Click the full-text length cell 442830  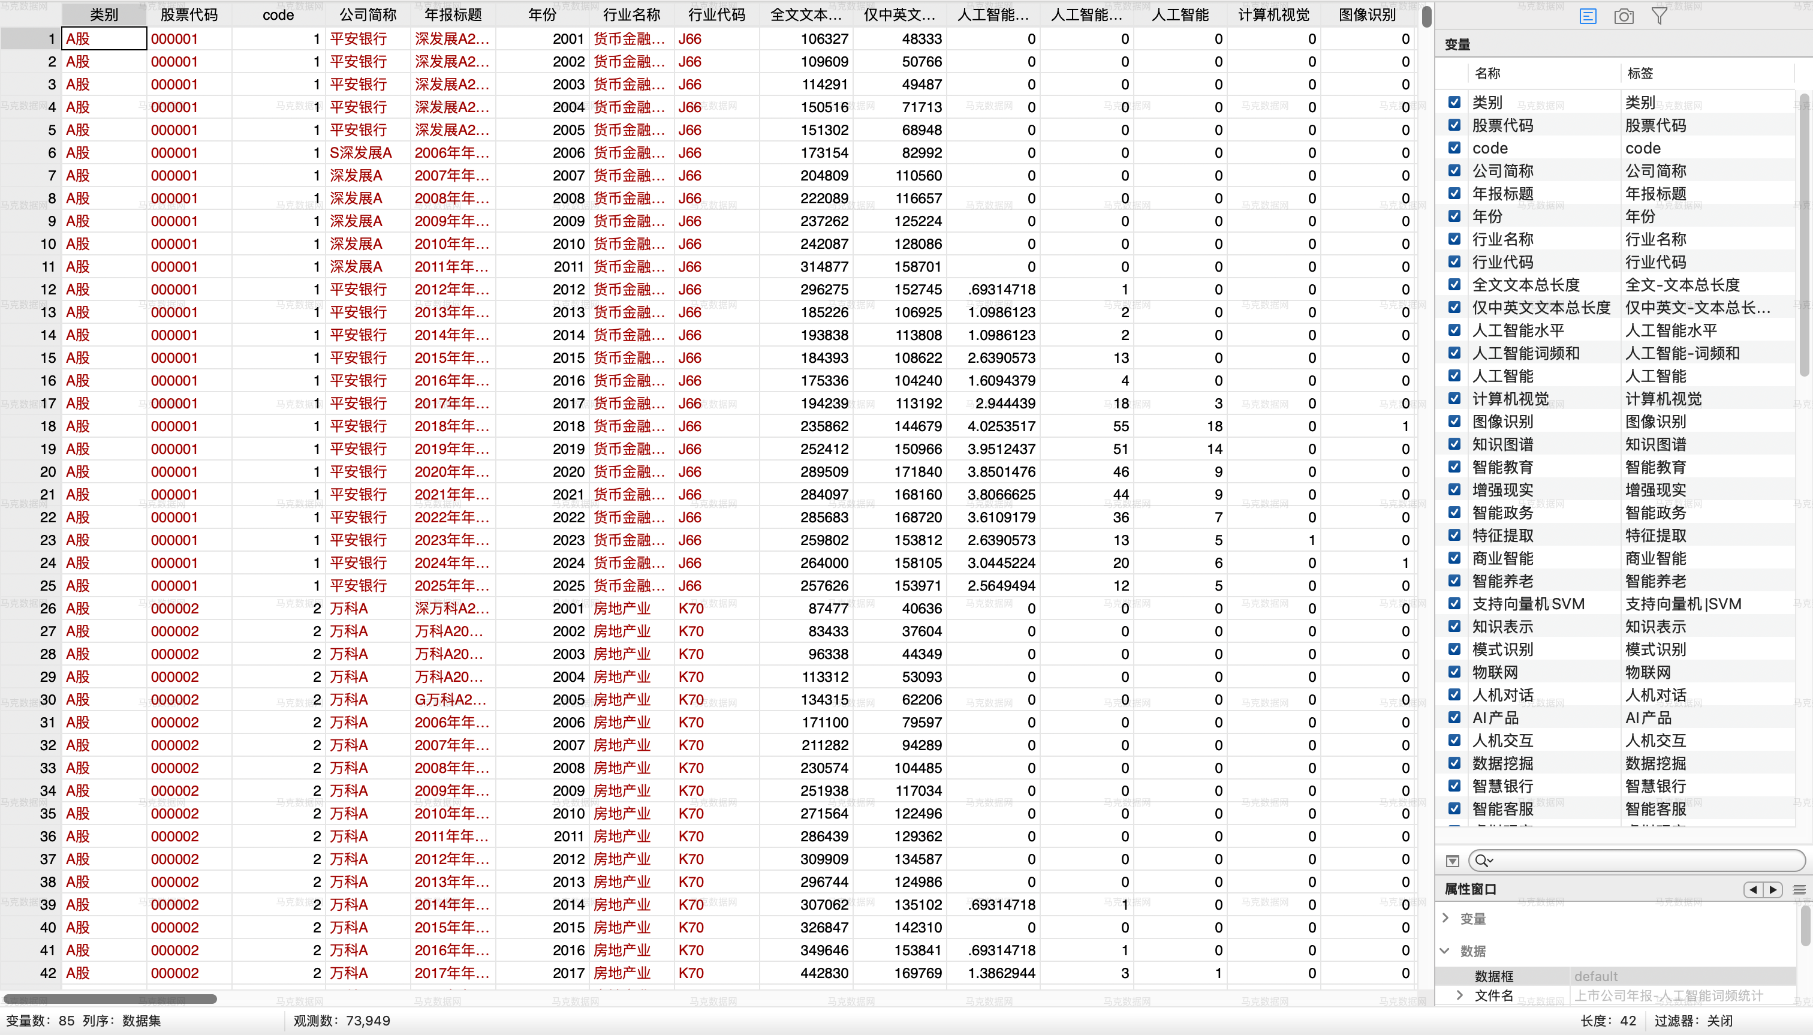806,973
